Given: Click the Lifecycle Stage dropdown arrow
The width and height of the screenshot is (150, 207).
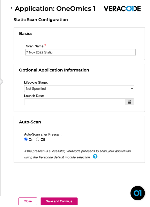Looking at the screenshot, I should (x=132, y=88).
